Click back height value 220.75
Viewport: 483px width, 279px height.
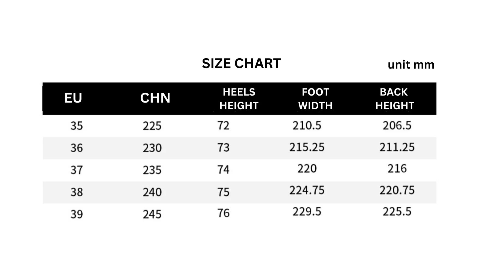397,190
